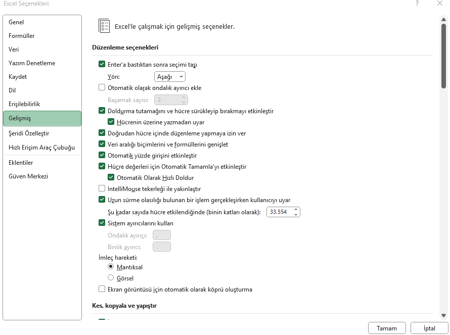Enable Ekran görüntüsü için otomatik köprü oluşturma

click(x=102, y=289)
